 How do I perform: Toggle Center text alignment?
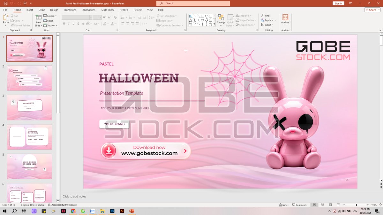(128, 24)
